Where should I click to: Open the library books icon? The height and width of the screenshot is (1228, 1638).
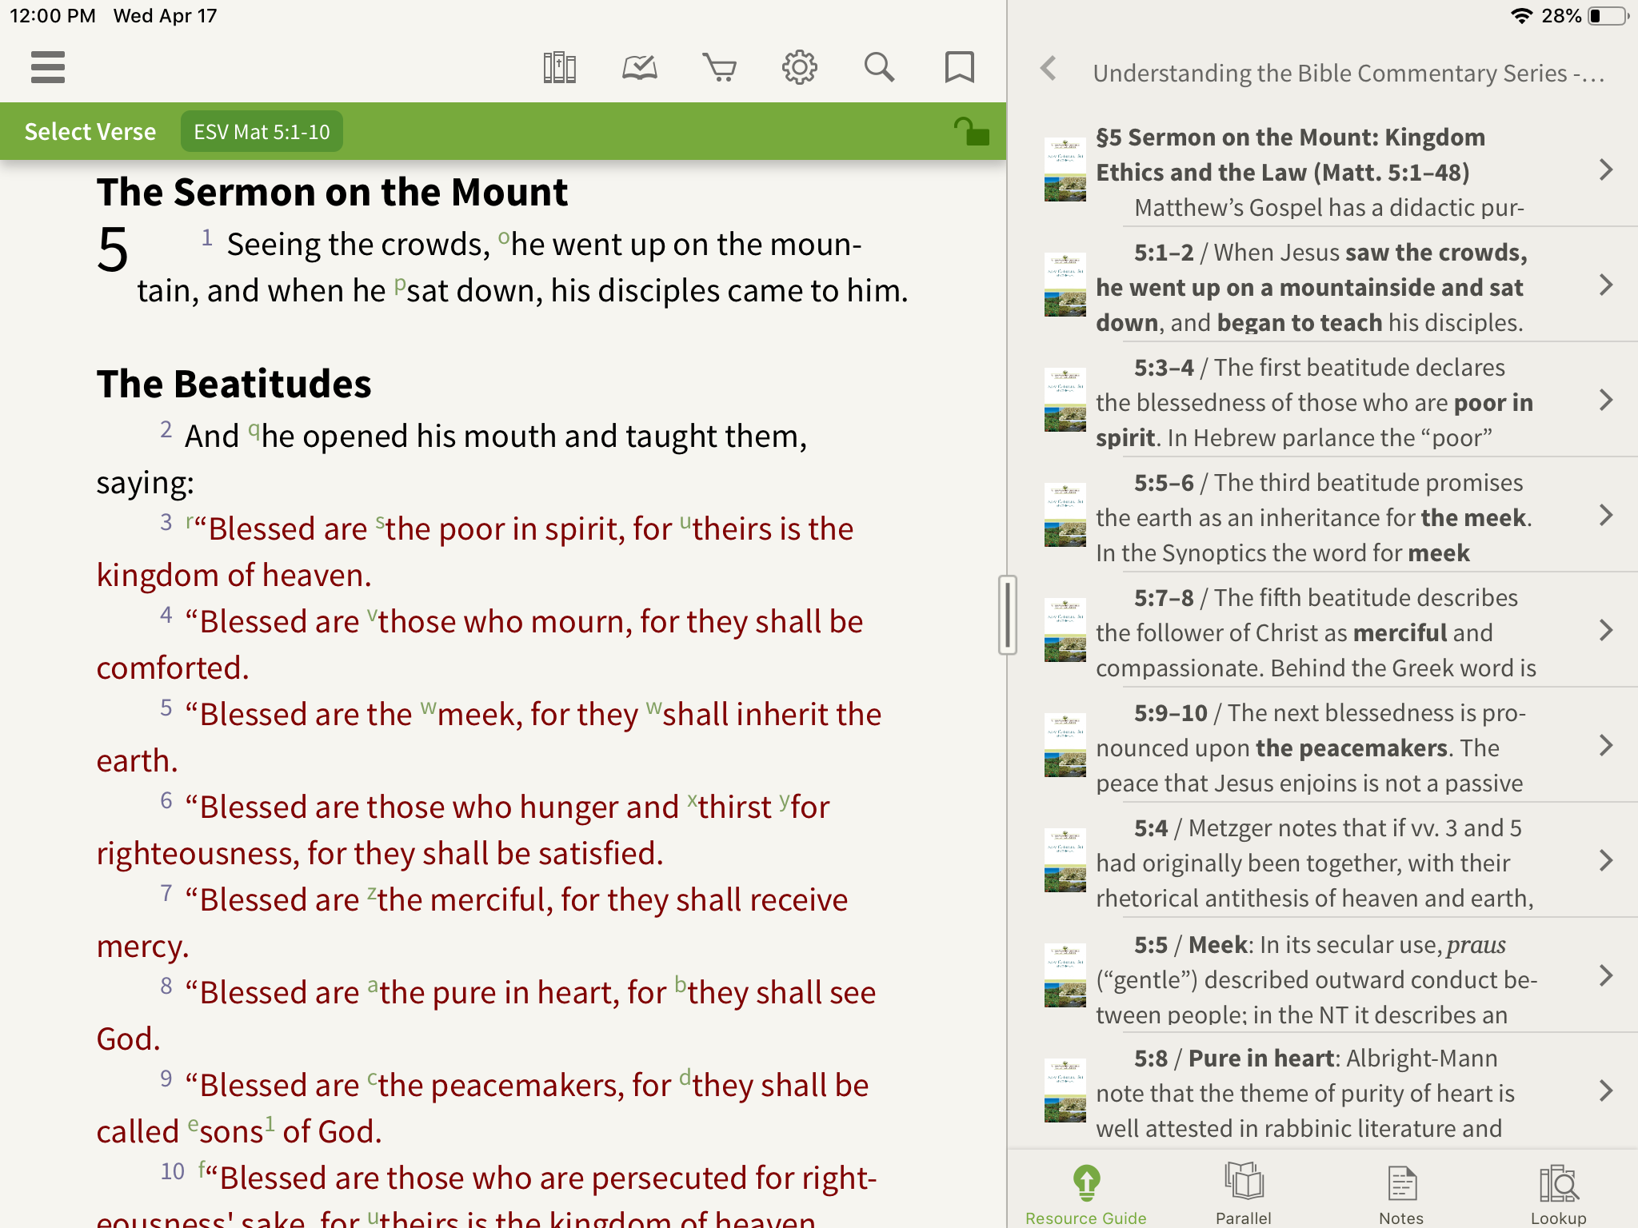point(559,68)
